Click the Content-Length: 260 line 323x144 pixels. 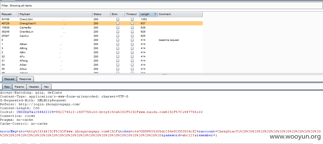click(x=20, y=108)
